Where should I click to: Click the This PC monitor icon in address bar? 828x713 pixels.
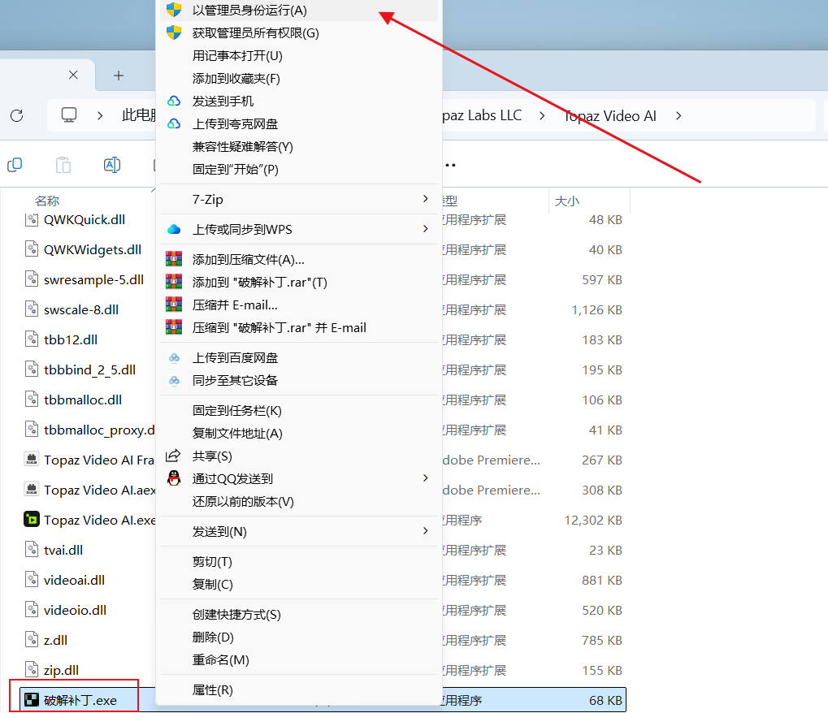coord(68,115)
